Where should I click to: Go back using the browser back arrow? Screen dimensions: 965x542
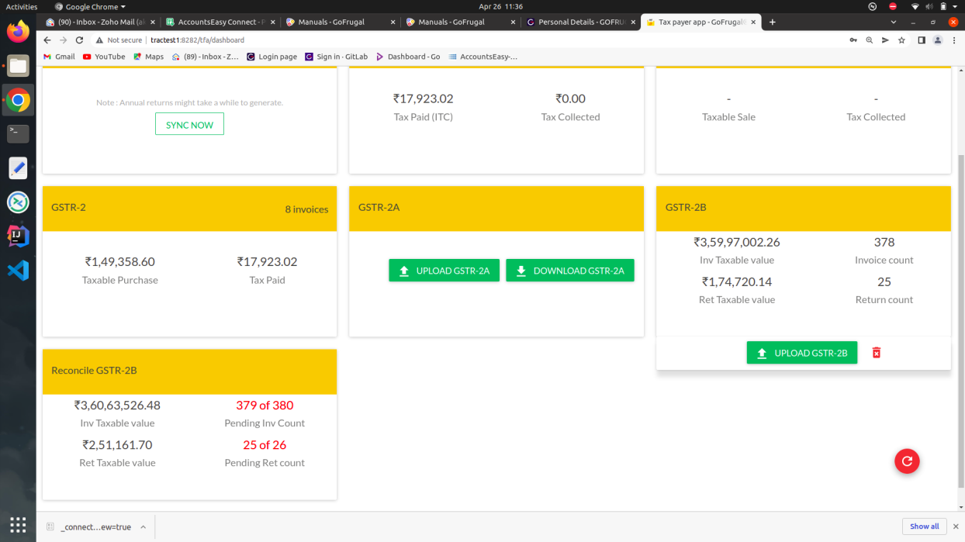(47, 40)
